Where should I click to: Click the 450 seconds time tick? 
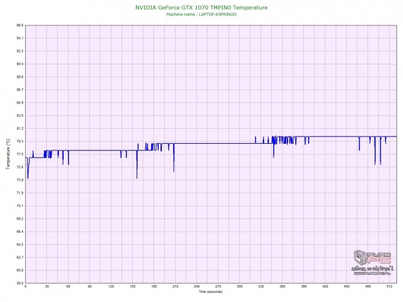coord(346,286)
